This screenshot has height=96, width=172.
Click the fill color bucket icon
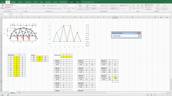pos(30,9)
